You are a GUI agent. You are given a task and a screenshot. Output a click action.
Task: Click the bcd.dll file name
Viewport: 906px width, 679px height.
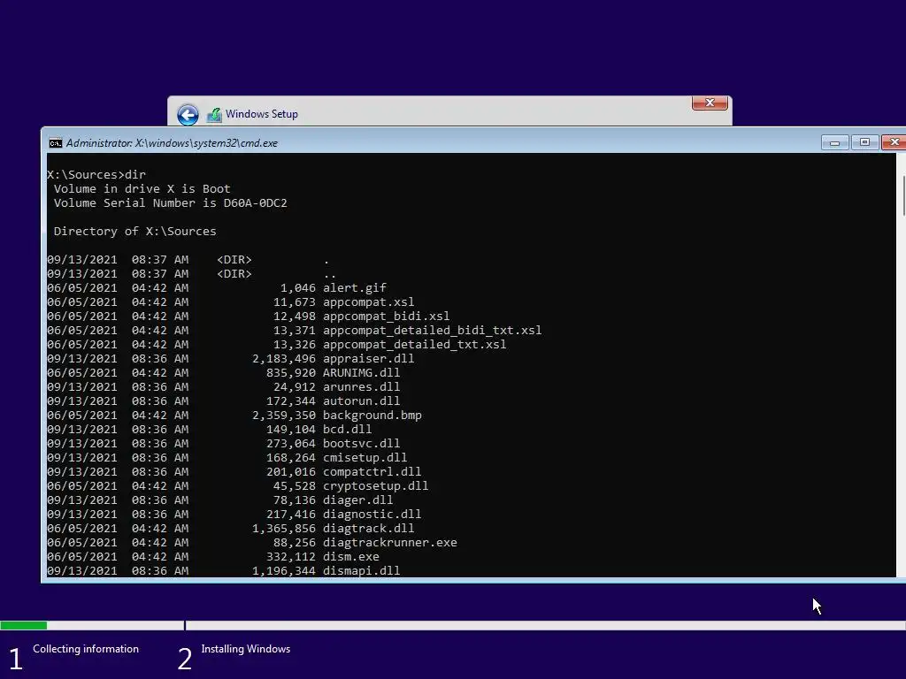pyautogui.click(x=347, y=430)
